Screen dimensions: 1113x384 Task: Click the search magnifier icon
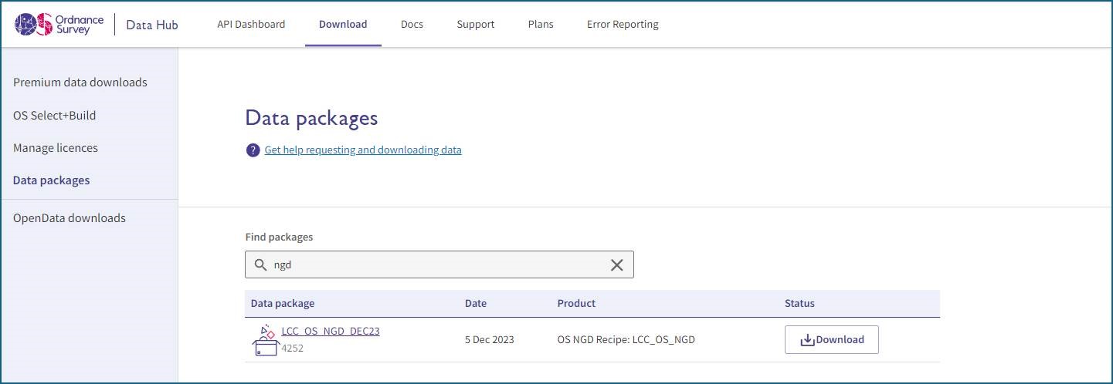(261, 264)
